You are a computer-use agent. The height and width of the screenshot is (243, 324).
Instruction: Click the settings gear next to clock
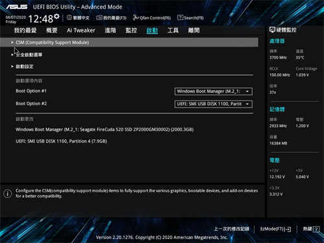[x=56, y=16]
